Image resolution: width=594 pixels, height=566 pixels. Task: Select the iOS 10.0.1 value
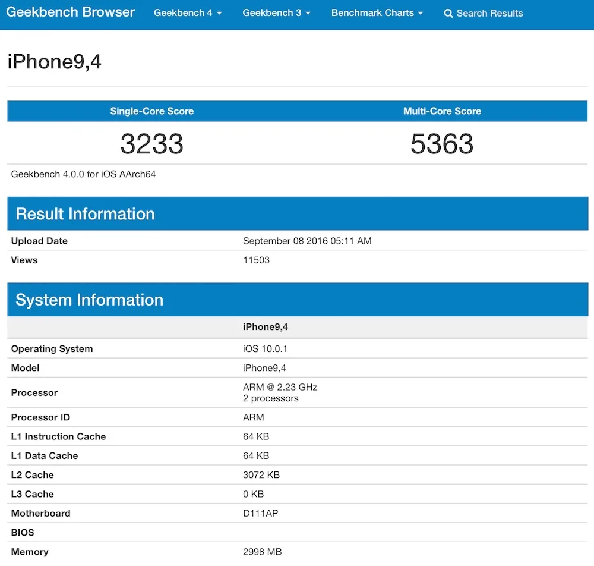pyautogui.click(x=265, y=349)
